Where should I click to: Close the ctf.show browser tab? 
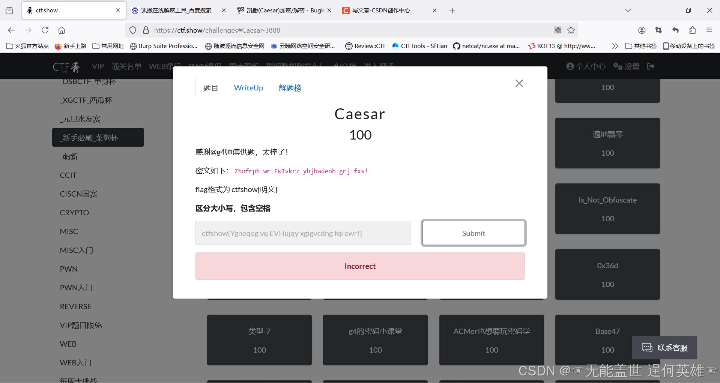118,11
